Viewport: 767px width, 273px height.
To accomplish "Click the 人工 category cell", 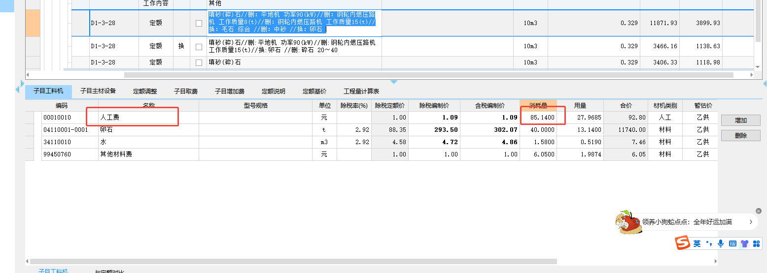I will click(x=665, y=118).
